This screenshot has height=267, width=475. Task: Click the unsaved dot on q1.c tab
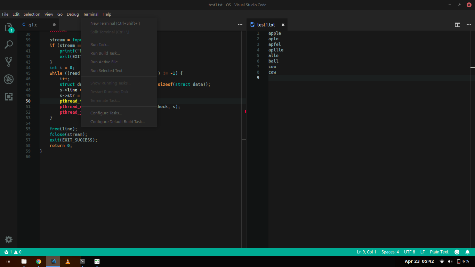pos(54,25)
